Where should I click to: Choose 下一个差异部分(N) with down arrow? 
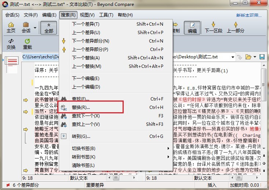116,41
